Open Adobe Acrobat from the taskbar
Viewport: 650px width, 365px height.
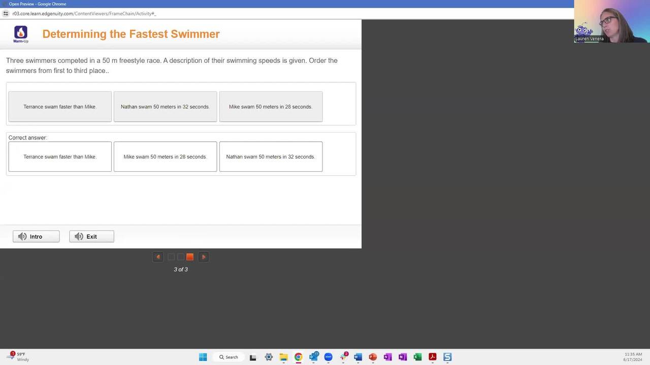(x=432, y=357)
